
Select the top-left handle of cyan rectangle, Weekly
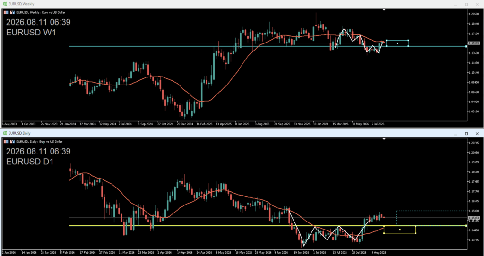[x=387, y=41]
